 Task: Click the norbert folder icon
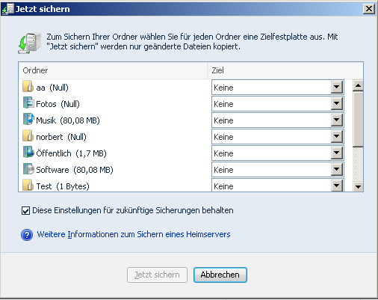coord(28,135)
